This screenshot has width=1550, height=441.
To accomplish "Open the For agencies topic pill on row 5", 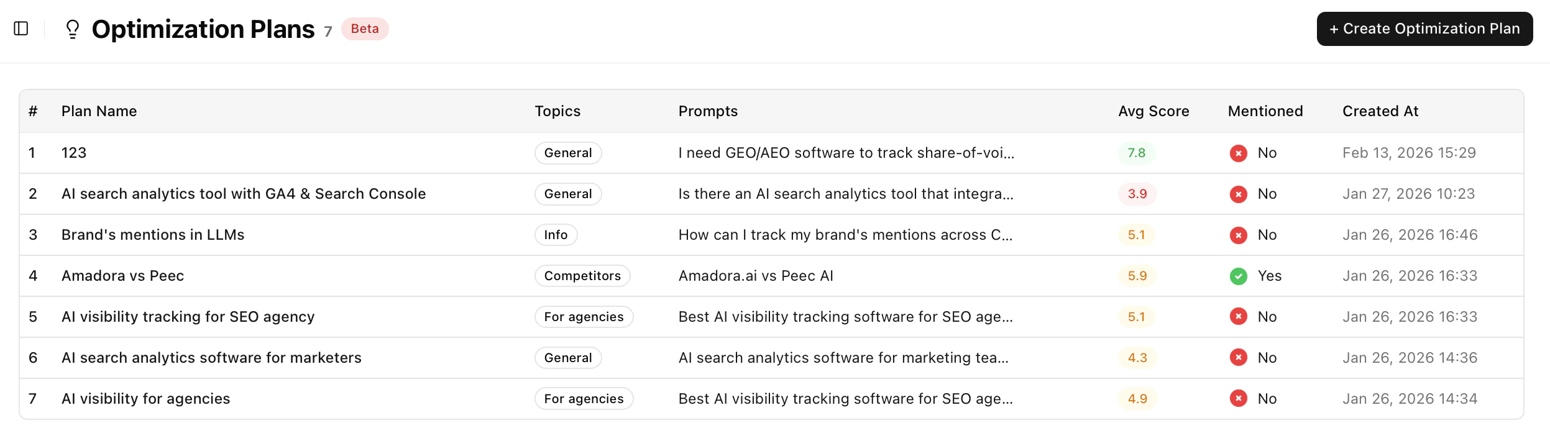I will pyautogui.click(x=584, y=317).
